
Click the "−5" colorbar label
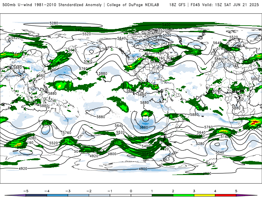(26, 191)
